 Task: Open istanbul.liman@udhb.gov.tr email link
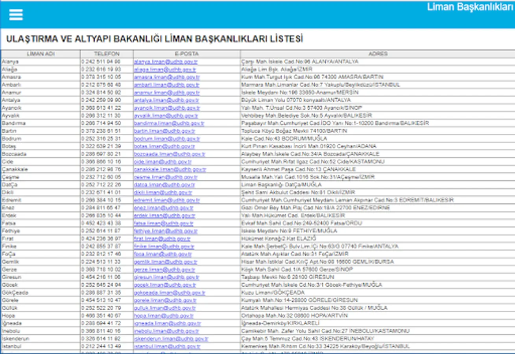(x=167, y=346)
